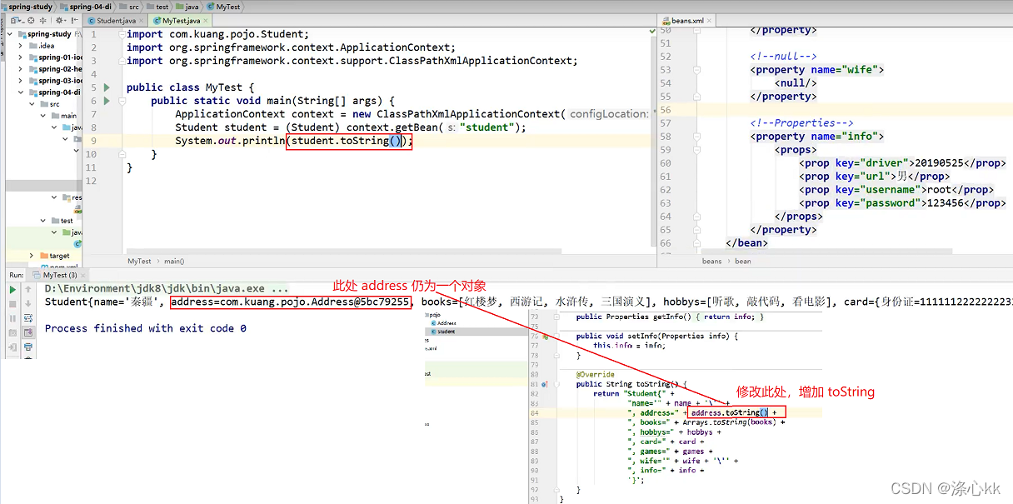Expand .idea folder arrow
Viewport: 1013px width, 504px height.
22,46
